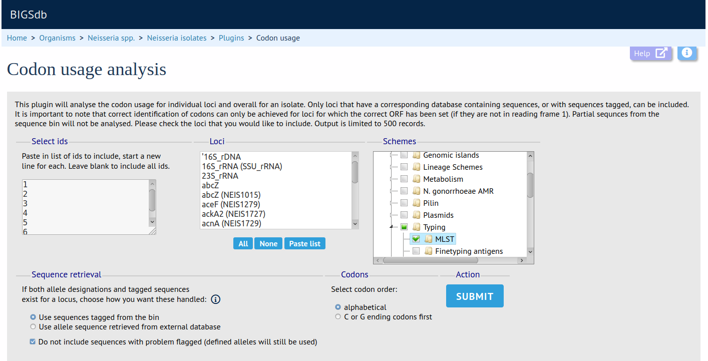Choose 'Use allele sequence retrieved from external database'
The image size is (708, 361).
[33, 327]
